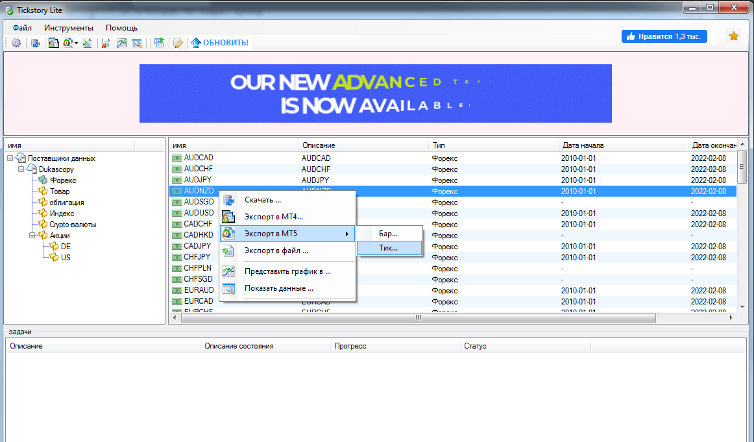
Task: Sort by the Дата начала column header
Action: tap(623, 145)
